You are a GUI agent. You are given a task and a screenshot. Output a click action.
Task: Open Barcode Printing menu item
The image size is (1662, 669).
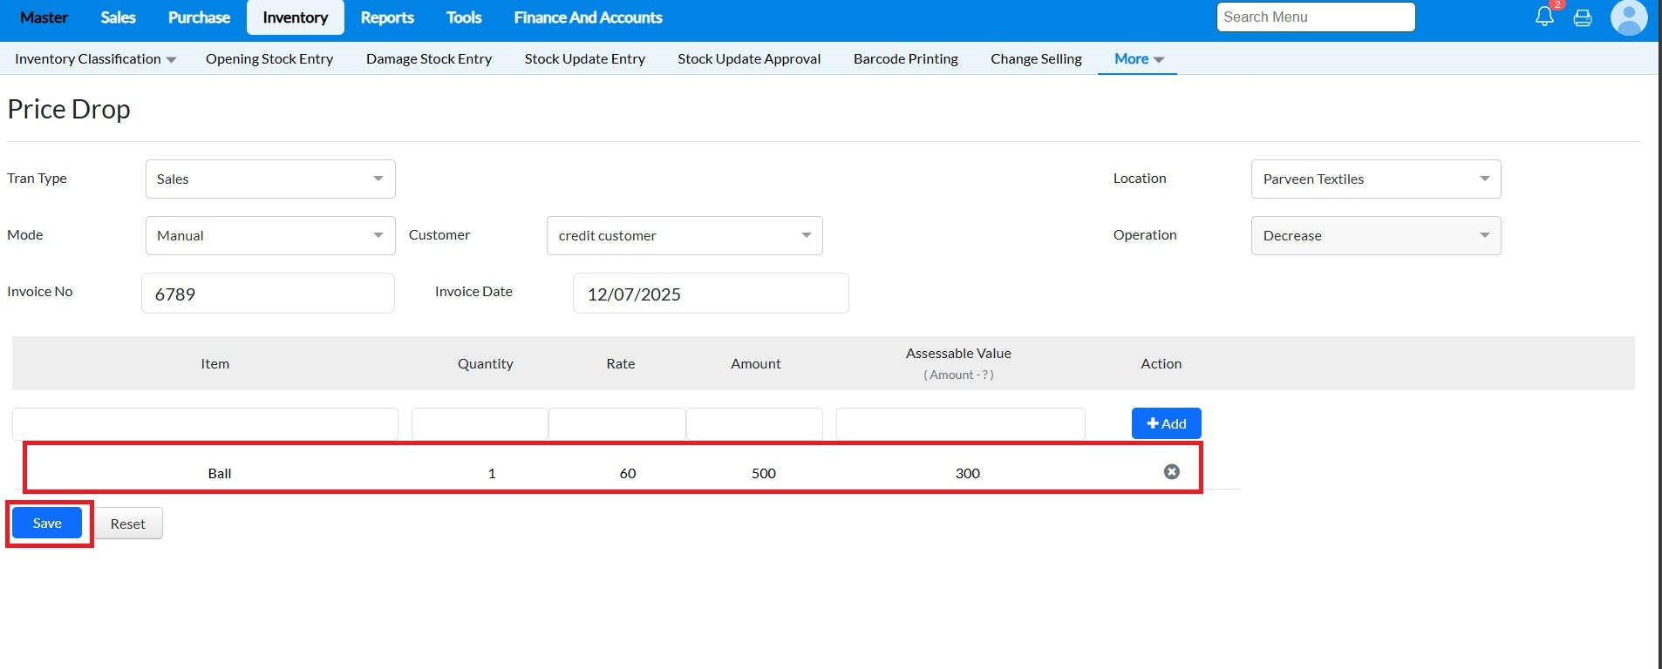click(905, 59)
